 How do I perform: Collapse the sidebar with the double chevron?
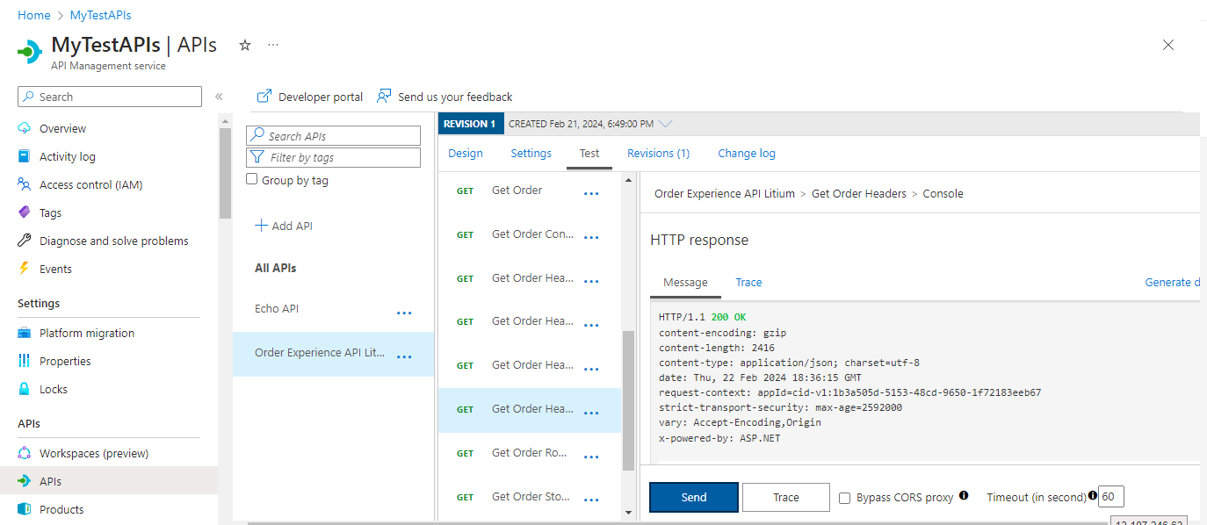pyautogui.click(x=219, y=97)
